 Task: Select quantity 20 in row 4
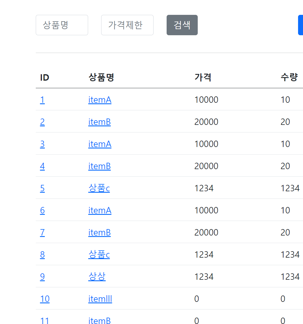(286, 166)
